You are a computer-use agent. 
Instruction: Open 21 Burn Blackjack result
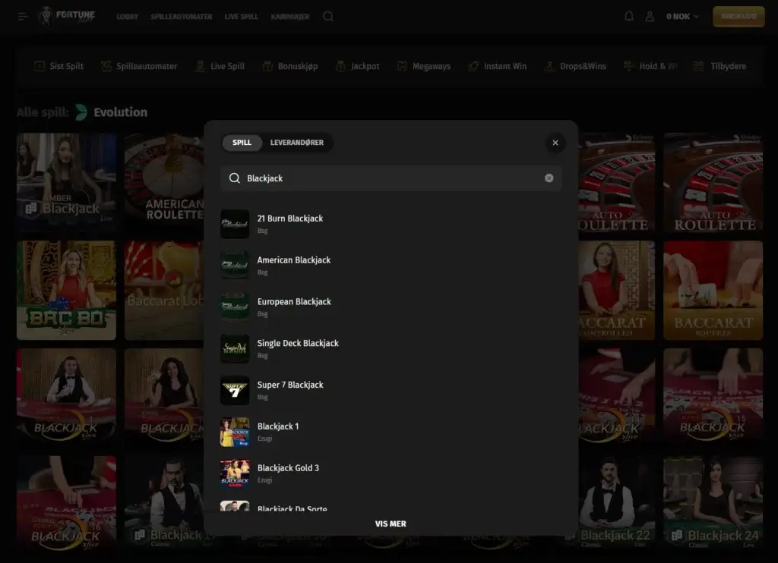(391, 224)
